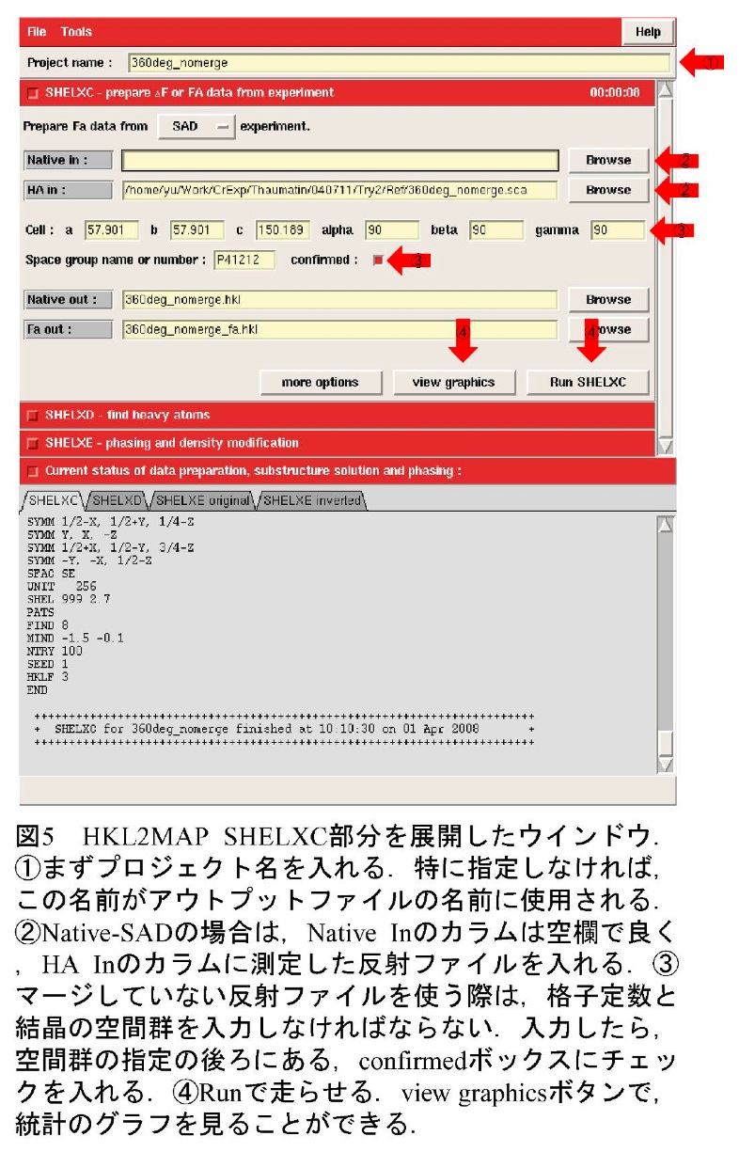Collapse the SHELXC section toggle
This screenshot has width=739, height=1152.
[x=33, y=93]
